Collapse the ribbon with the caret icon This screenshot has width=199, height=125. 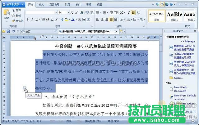point(153,5)
